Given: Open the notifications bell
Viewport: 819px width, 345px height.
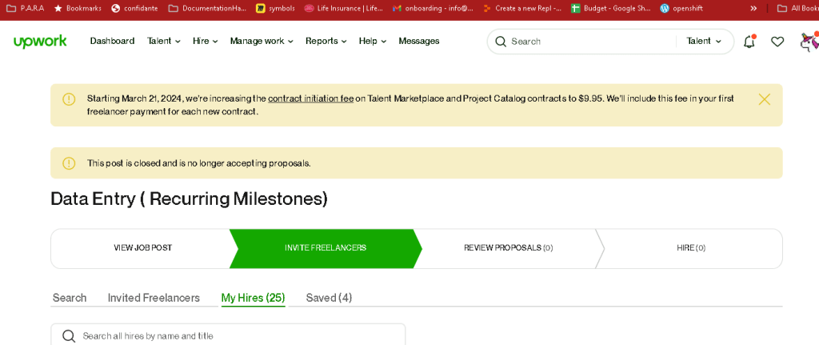Looking at the screenshot, I should [x=749, y=42].
